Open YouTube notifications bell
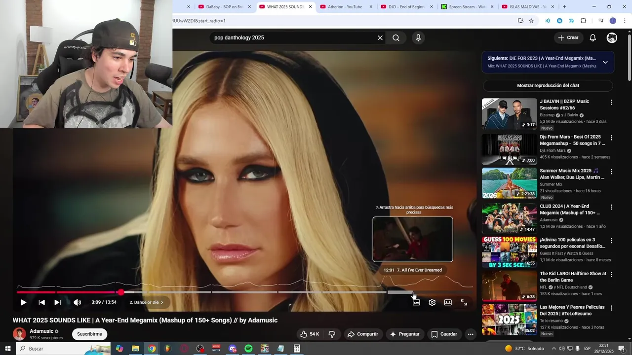The image size is (632, 355). 593,37
